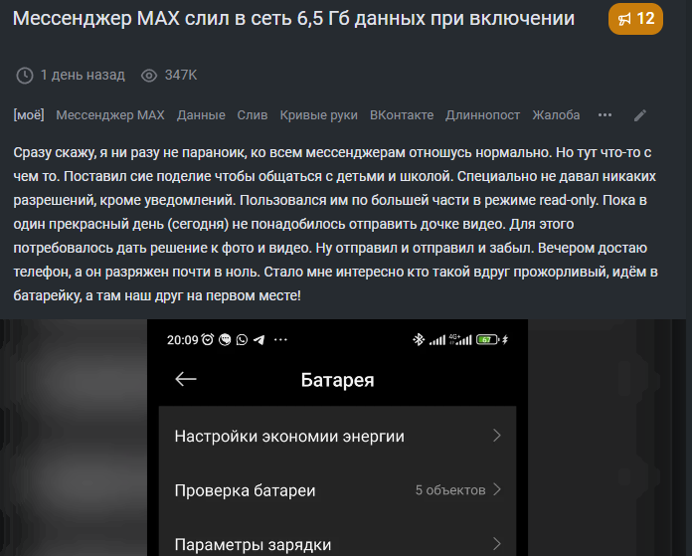
Task: Open Настройки экономии энергии row
Action: 338,436
